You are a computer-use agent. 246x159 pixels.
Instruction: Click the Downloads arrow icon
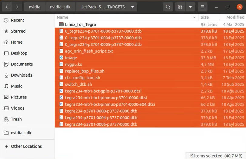(x=6, y=75)
